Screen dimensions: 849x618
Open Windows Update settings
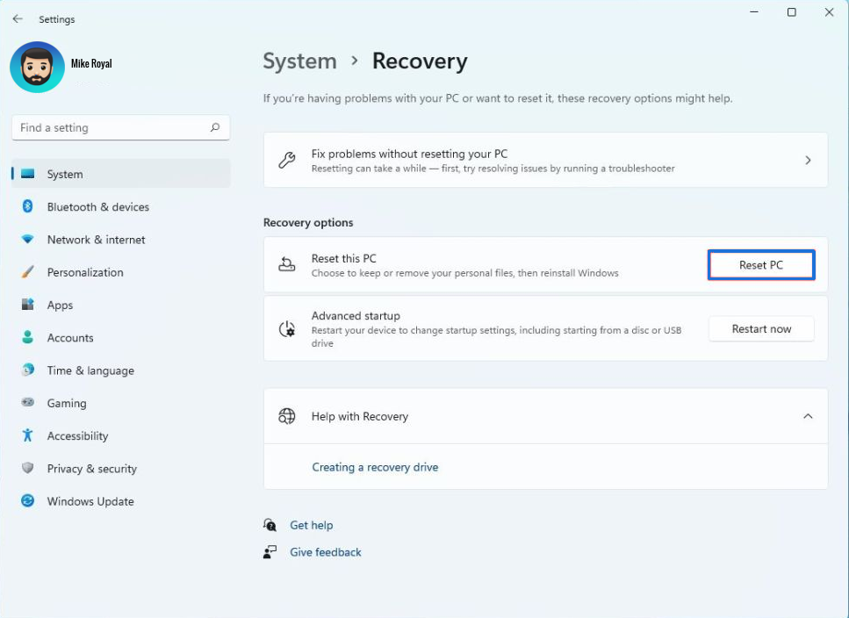[121, 501]
